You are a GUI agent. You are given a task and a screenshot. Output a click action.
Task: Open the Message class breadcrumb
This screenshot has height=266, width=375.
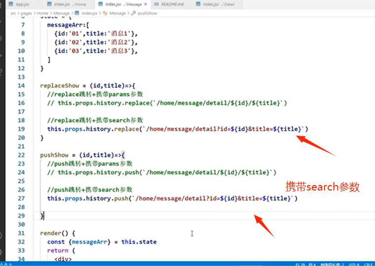click(118, 13)
